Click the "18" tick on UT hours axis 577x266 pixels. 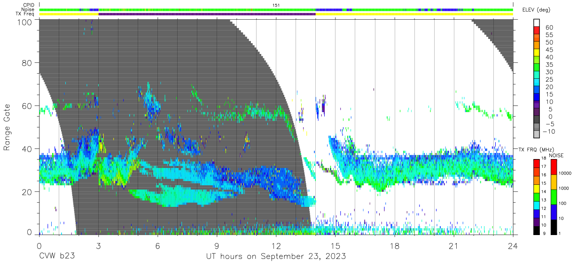click(395, 245)
